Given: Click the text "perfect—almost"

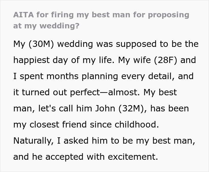Looking at the screenshot, I should [99, 92].
